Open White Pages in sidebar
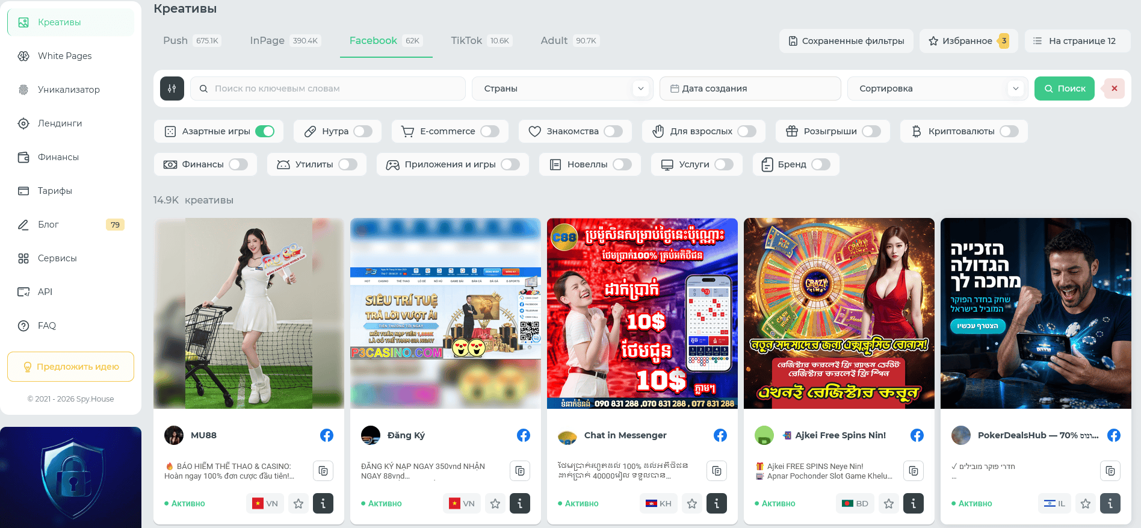Image resolution: width=1141 pixels, height=528 pixels. coord(71,56)
